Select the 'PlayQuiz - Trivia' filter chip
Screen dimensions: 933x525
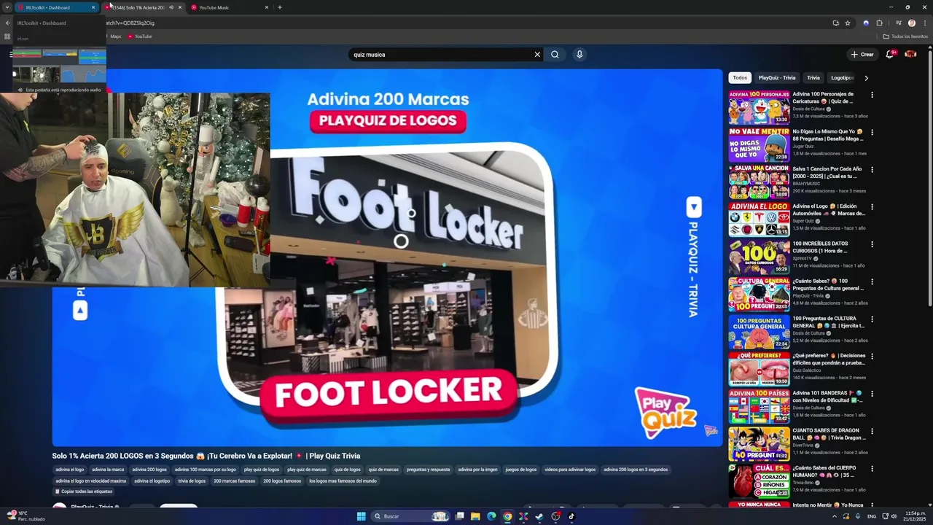point(777,78)
